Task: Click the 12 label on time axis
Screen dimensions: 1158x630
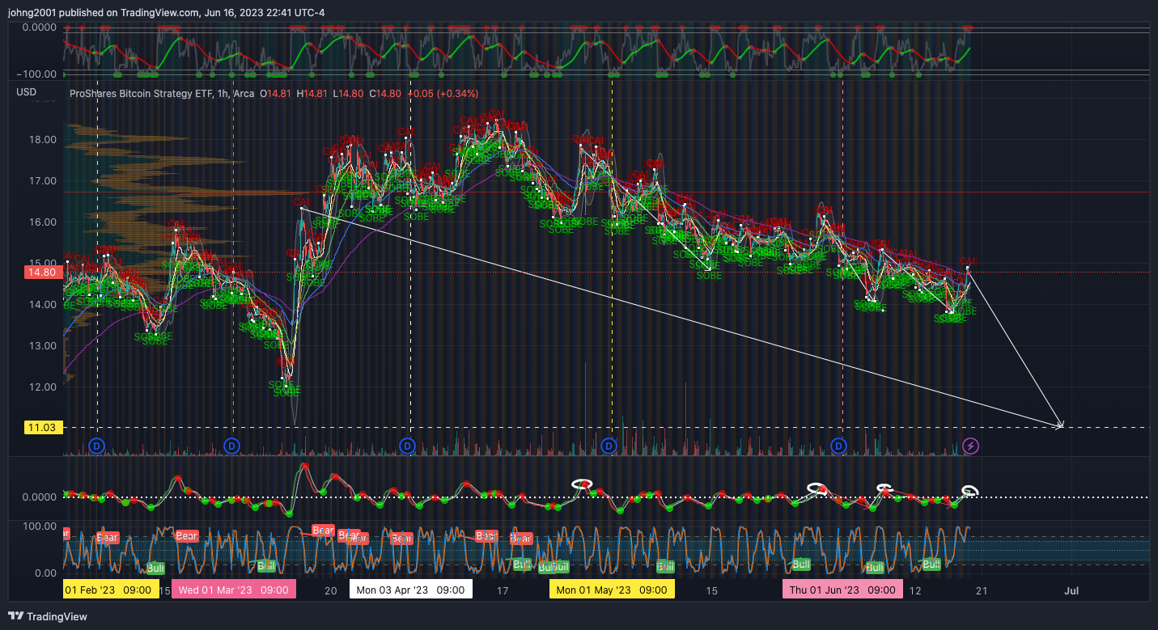Action: tap(915, 591)
